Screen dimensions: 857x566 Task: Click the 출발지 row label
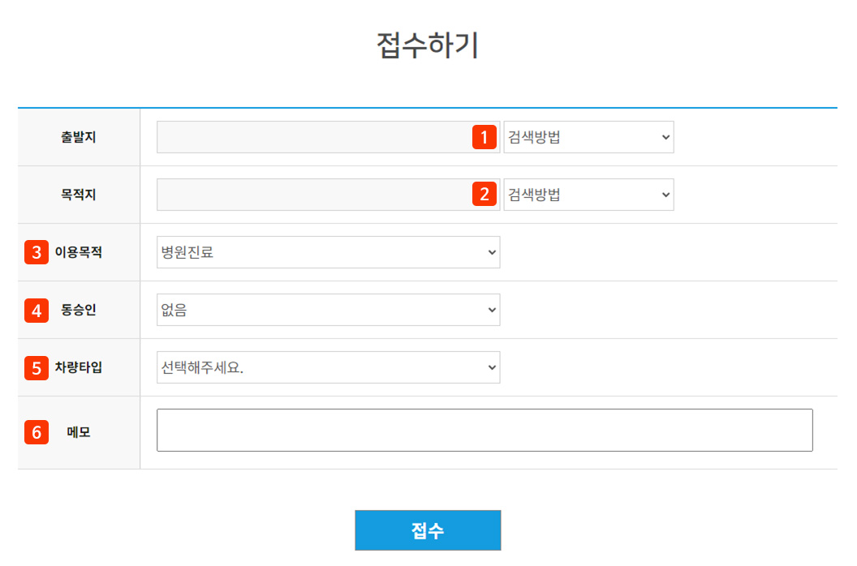click(78, 137)
